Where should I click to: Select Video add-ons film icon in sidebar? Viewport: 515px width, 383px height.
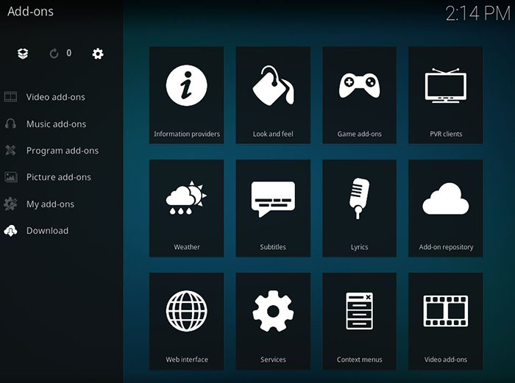point(10,97)
